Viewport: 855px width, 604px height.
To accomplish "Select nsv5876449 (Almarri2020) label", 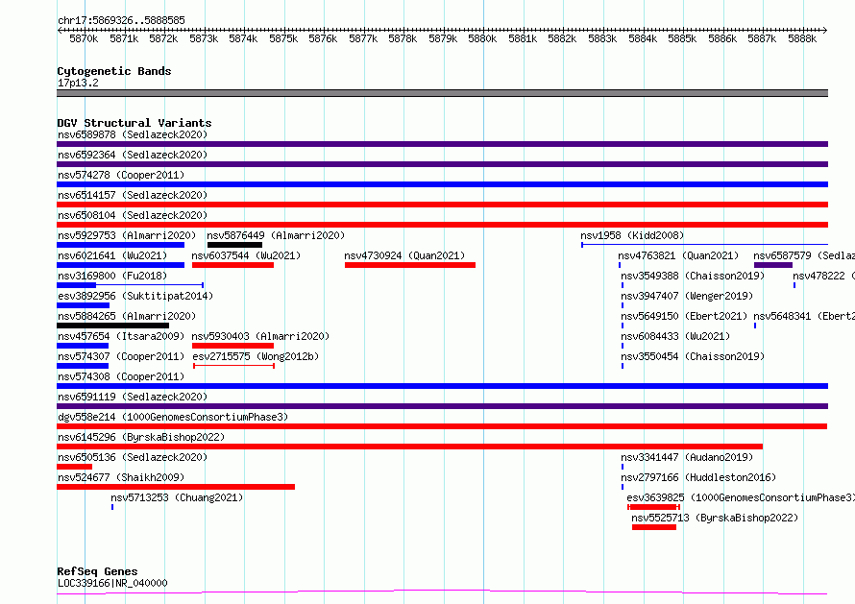I will (276, 235).
